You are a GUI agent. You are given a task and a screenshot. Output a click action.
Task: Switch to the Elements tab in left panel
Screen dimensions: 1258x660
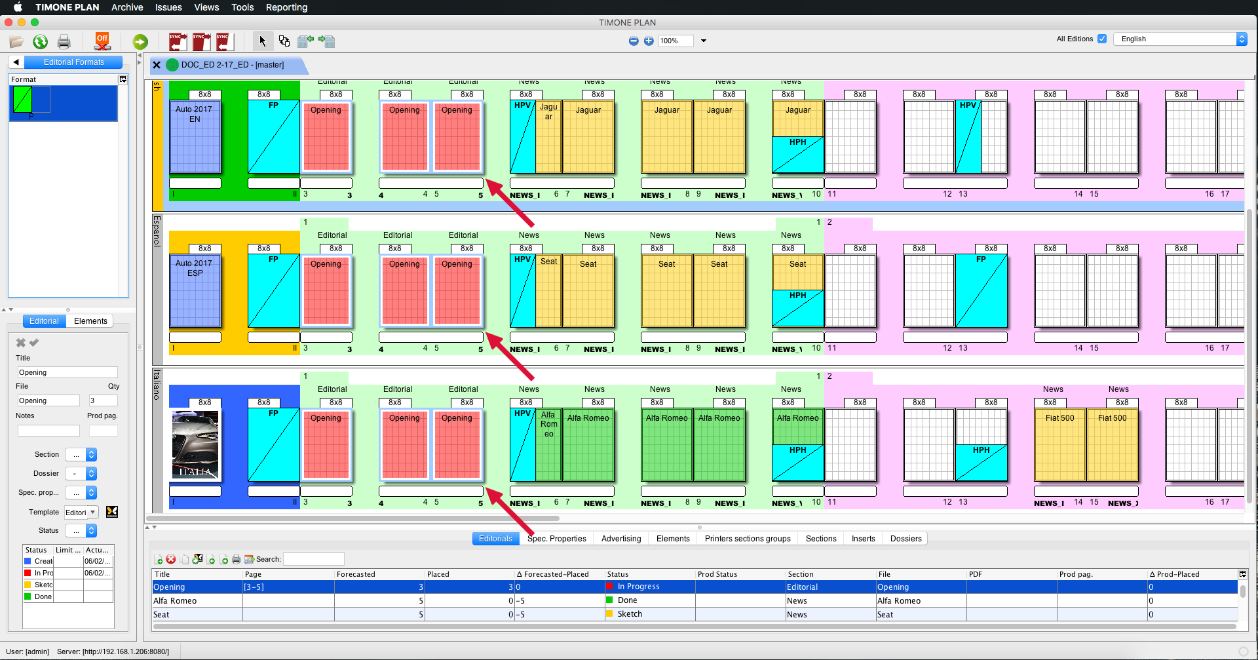[x=90, y=321]
